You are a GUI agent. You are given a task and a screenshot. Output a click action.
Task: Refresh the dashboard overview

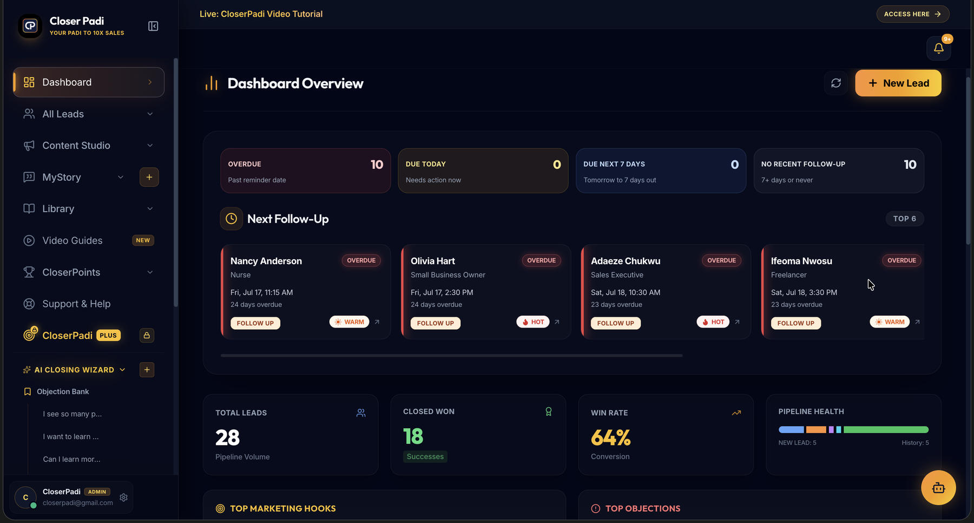point(836,83)
